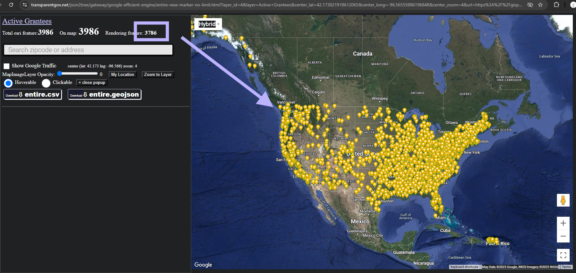Download the entire.geojson file
Image resolution: width=576 pixels, height=273 pixels.
(104, 94)
